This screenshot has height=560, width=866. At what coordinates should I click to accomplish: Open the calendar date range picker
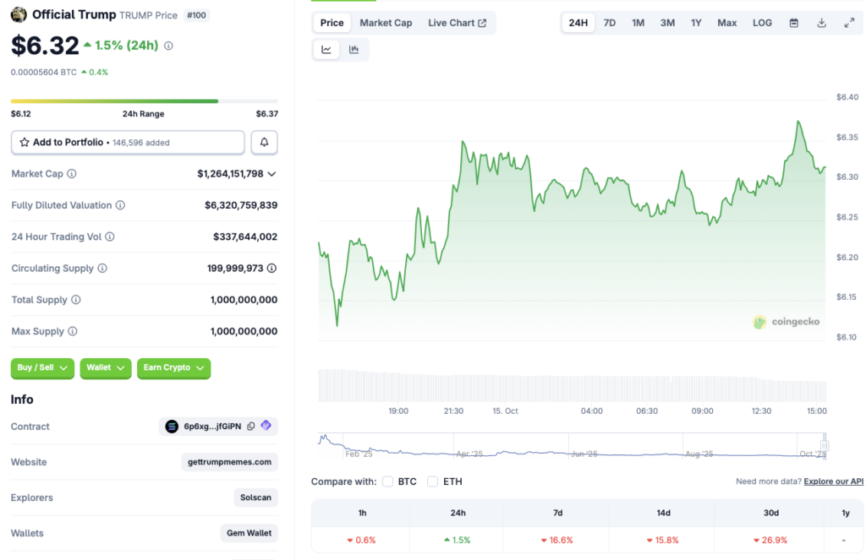coord(793,23)
